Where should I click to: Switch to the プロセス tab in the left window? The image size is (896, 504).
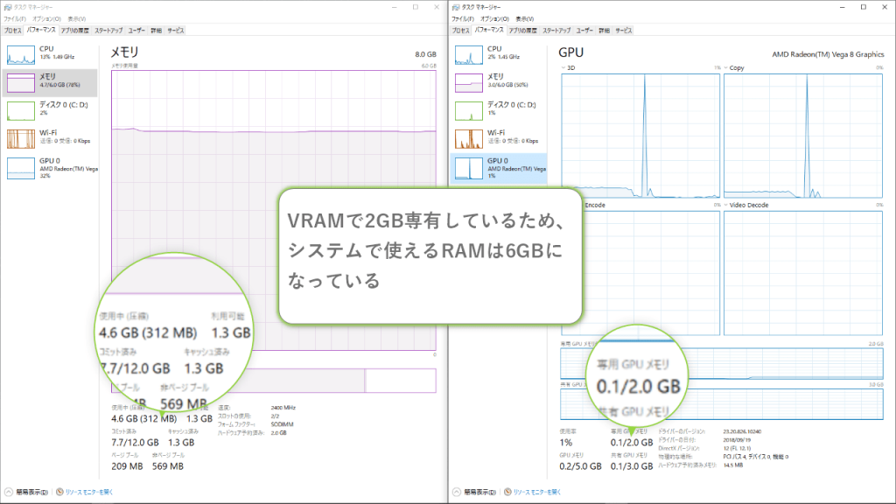point(12,30)
